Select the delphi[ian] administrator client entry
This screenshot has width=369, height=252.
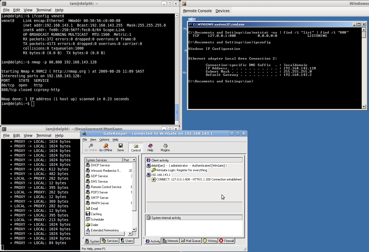(x=189, y=166)
